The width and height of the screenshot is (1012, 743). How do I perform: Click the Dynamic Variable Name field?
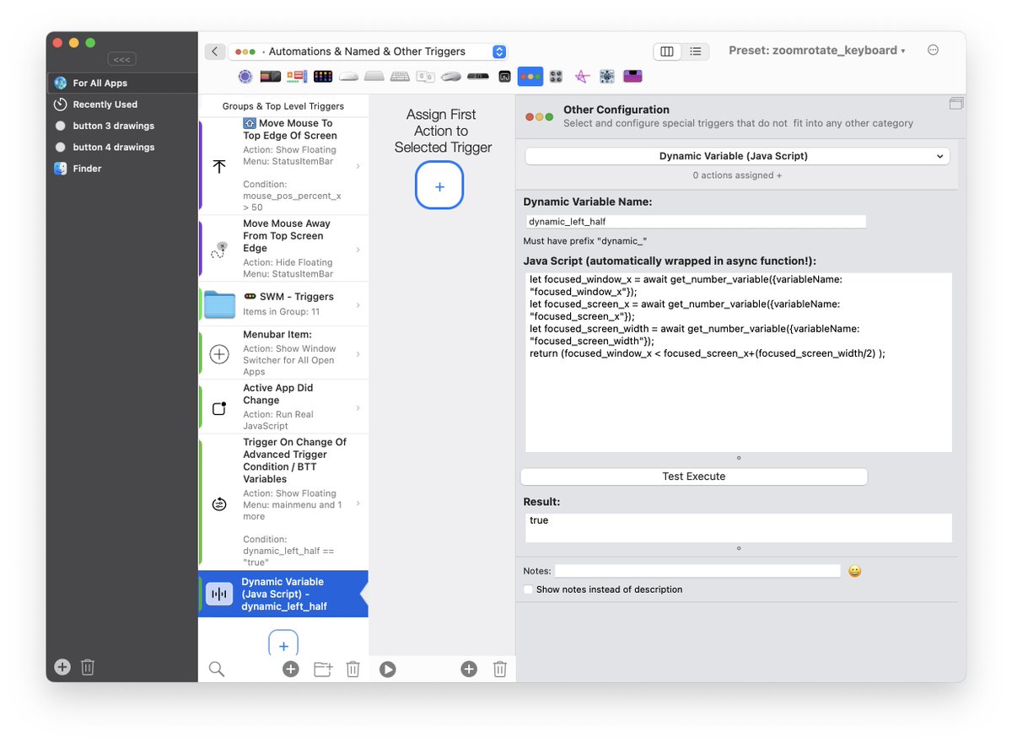[x=695, y=222]
